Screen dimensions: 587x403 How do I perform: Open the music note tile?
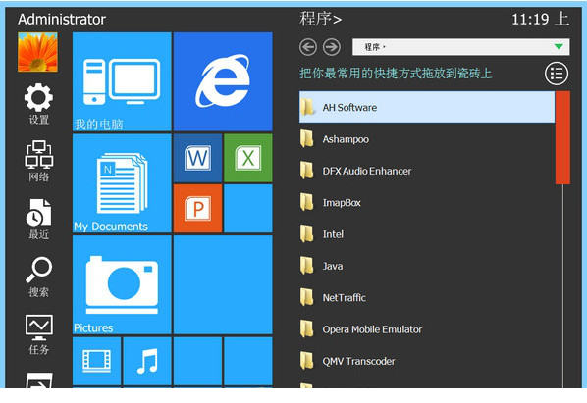(147, 361)
